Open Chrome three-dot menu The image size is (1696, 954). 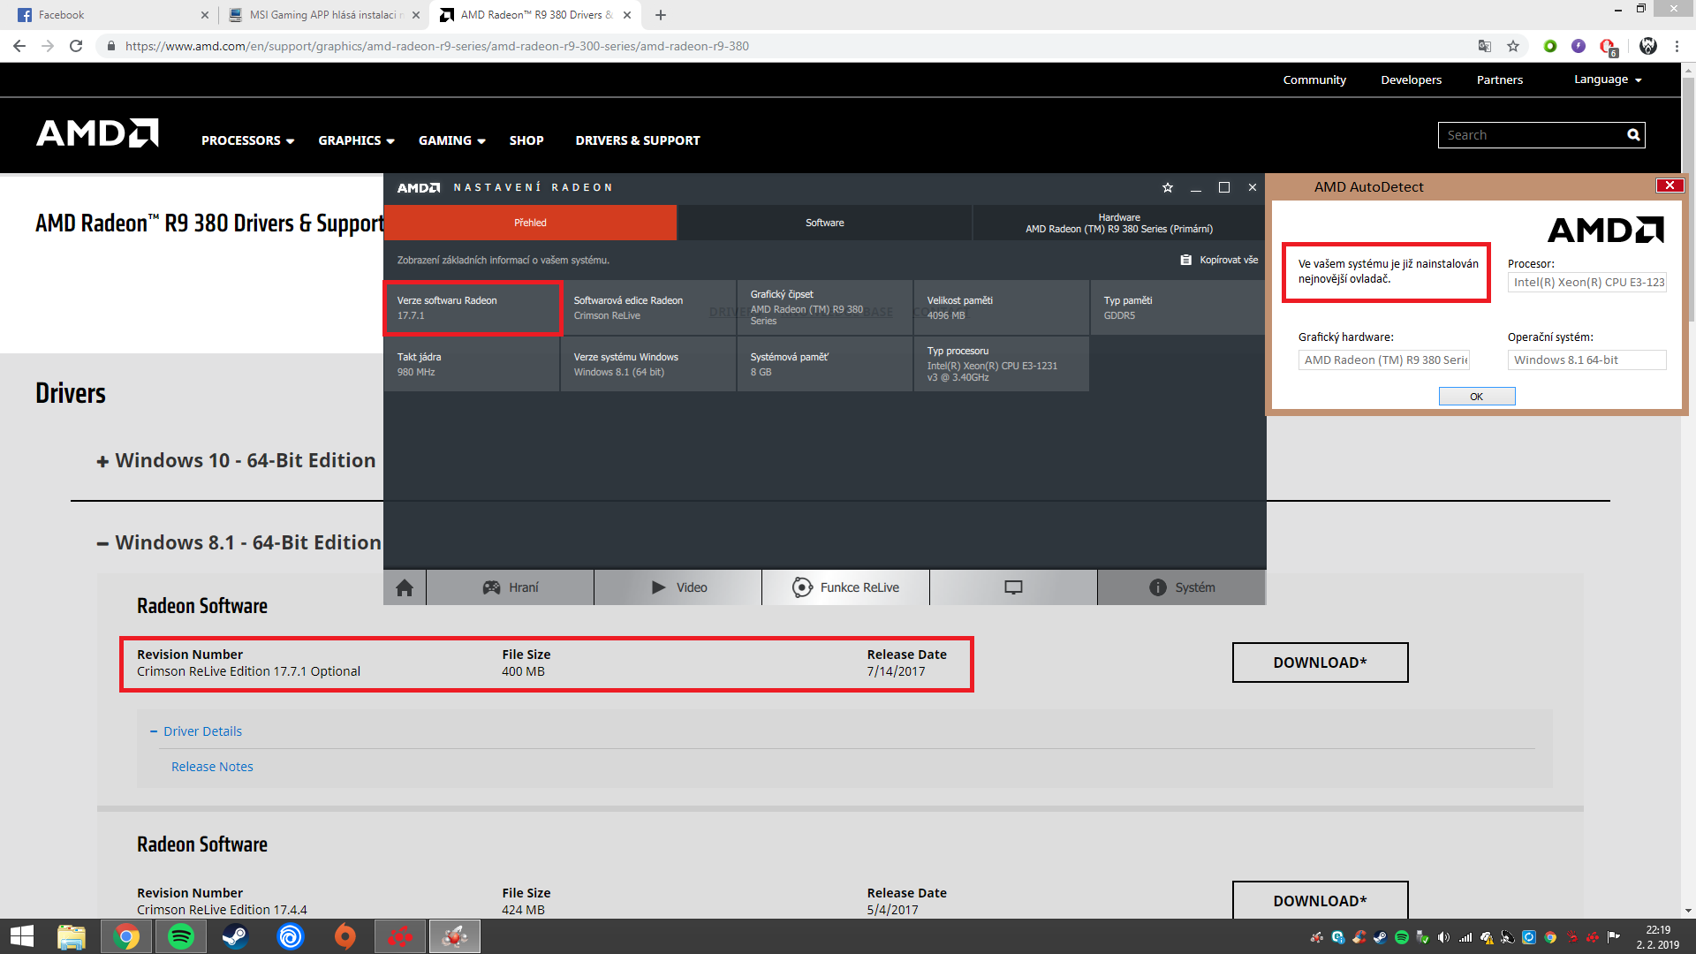[1677, 46]
